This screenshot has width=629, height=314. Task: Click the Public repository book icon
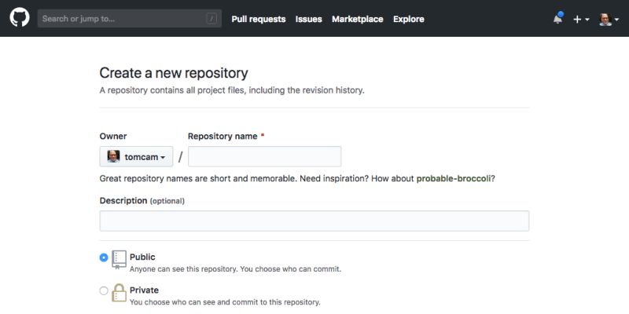[120, 261]
